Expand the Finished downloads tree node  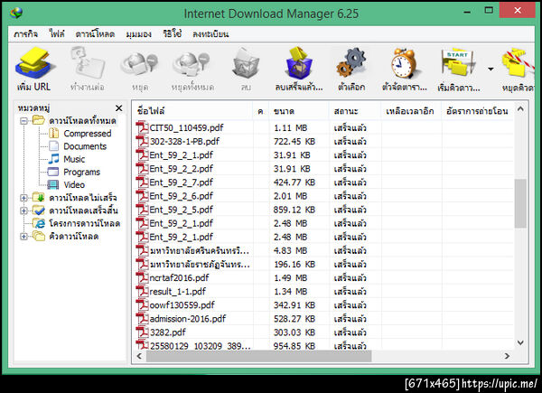tap(23, 211)
